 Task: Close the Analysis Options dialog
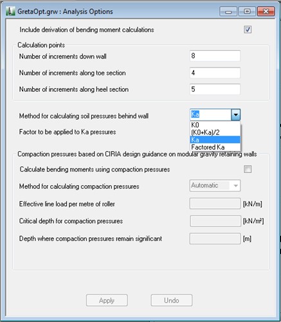[266, 12]
